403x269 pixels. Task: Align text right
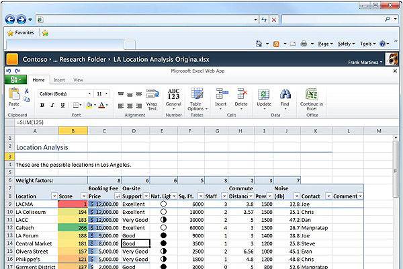point(139,106)
